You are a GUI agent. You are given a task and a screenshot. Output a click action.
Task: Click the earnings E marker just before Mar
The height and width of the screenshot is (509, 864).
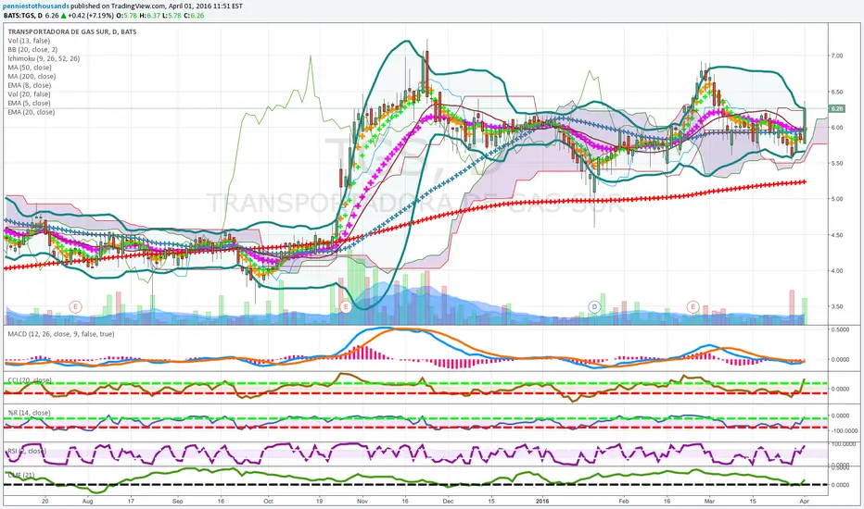point(692,306)
